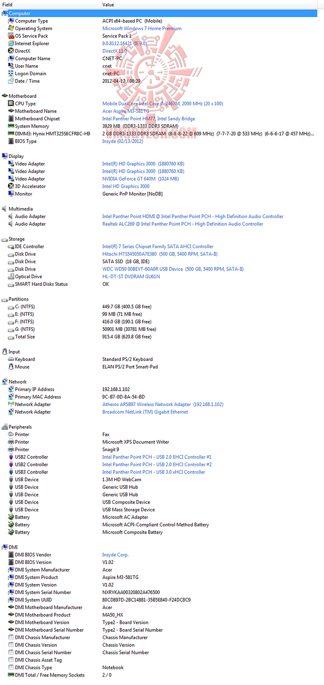Select the Keyboard row icon

(11, 359)
